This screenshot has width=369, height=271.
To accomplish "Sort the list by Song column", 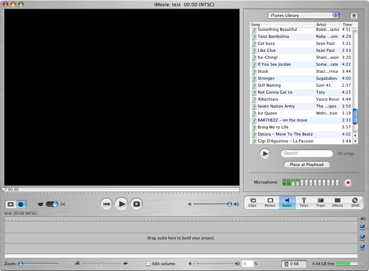I will [282, 25].
